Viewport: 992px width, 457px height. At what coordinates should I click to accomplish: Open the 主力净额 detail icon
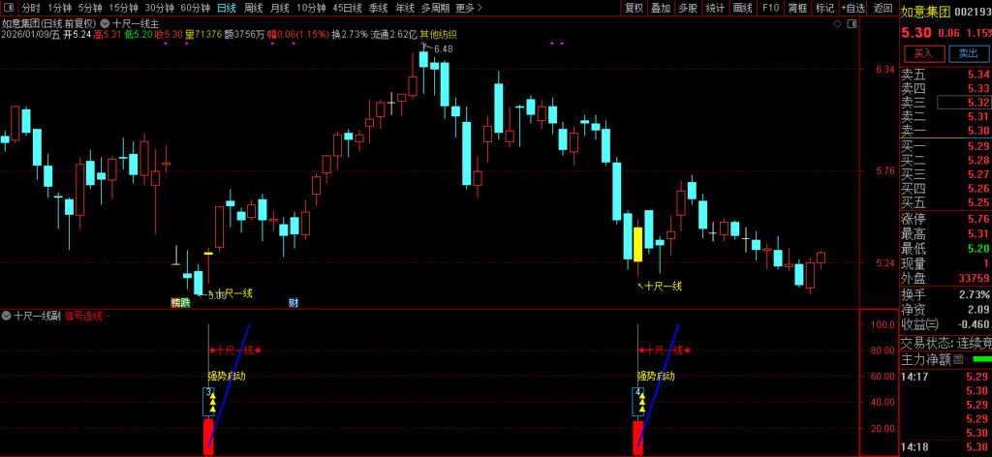click(959, 359)
